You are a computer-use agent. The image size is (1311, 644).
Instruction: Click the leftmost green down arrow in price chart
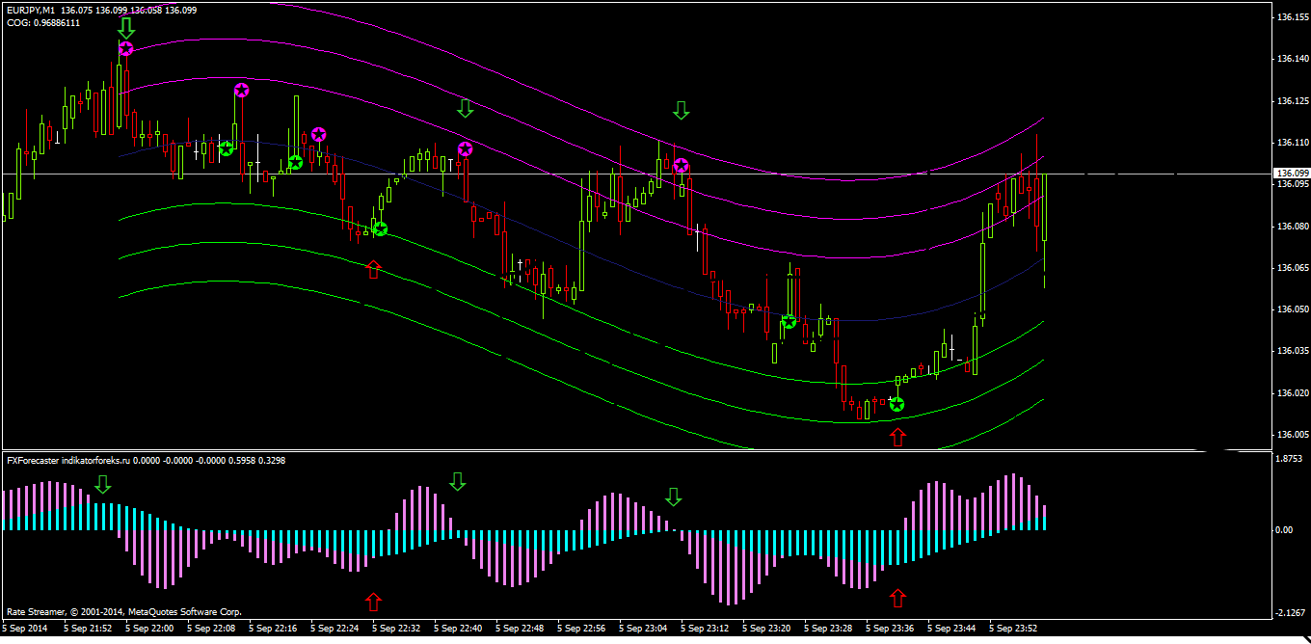126,26
